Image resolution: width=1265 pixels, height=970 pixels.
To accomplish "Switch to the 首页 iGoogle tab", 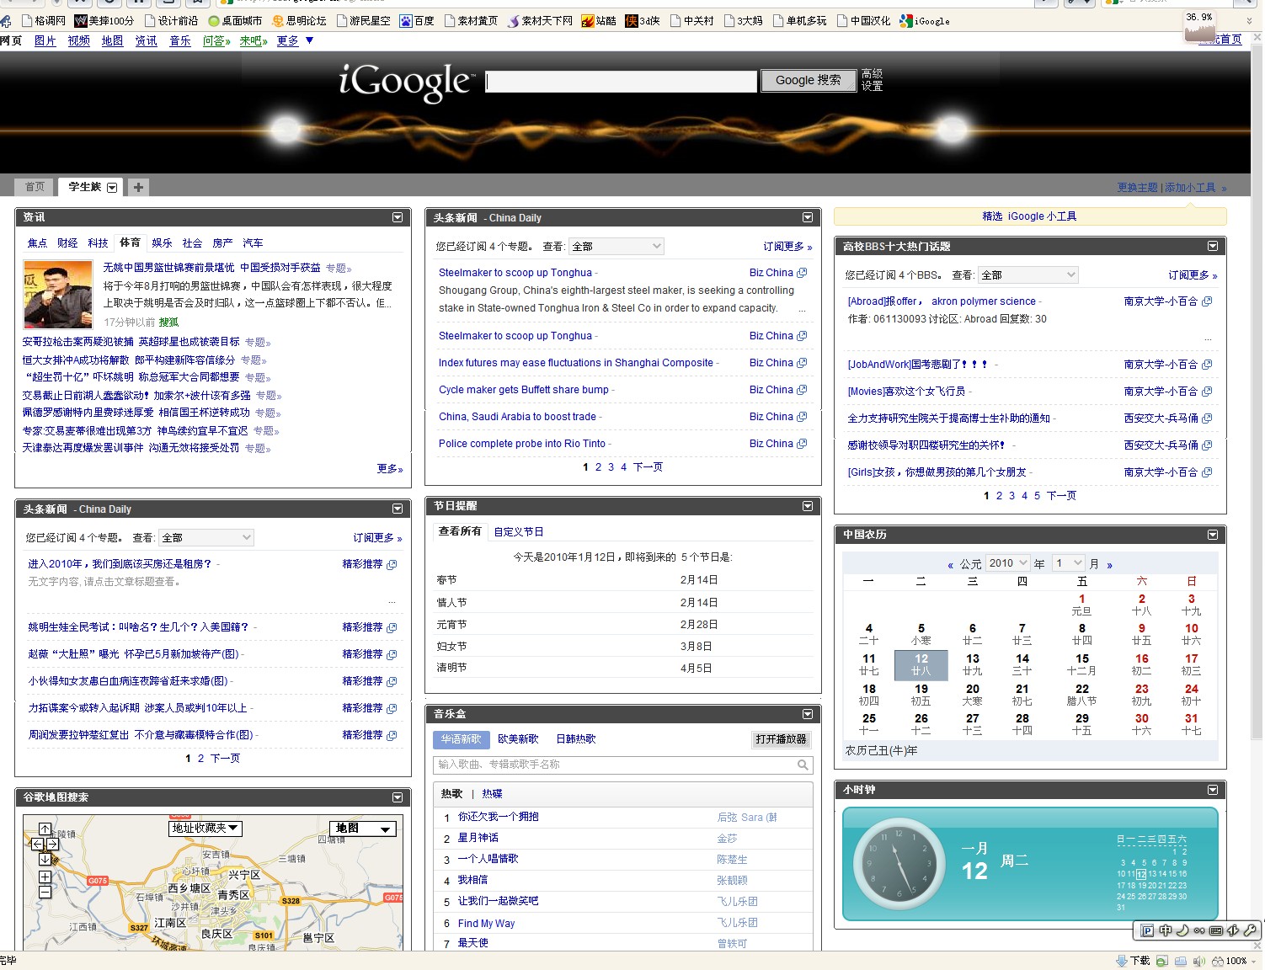I will pyautogui.click(x=35, y=187).
